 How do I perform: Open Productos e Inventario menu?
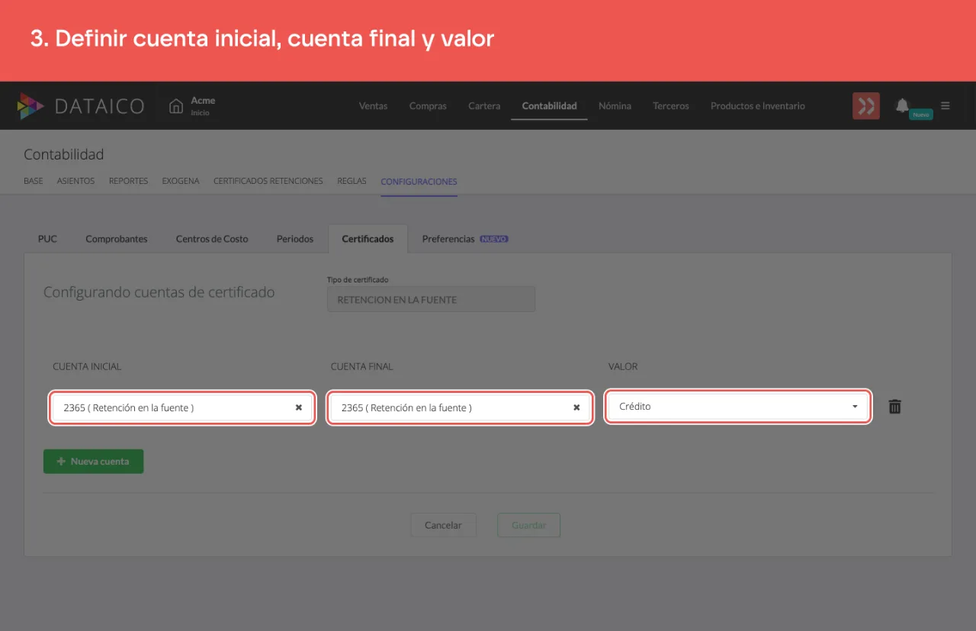click(x=758, y=106)
